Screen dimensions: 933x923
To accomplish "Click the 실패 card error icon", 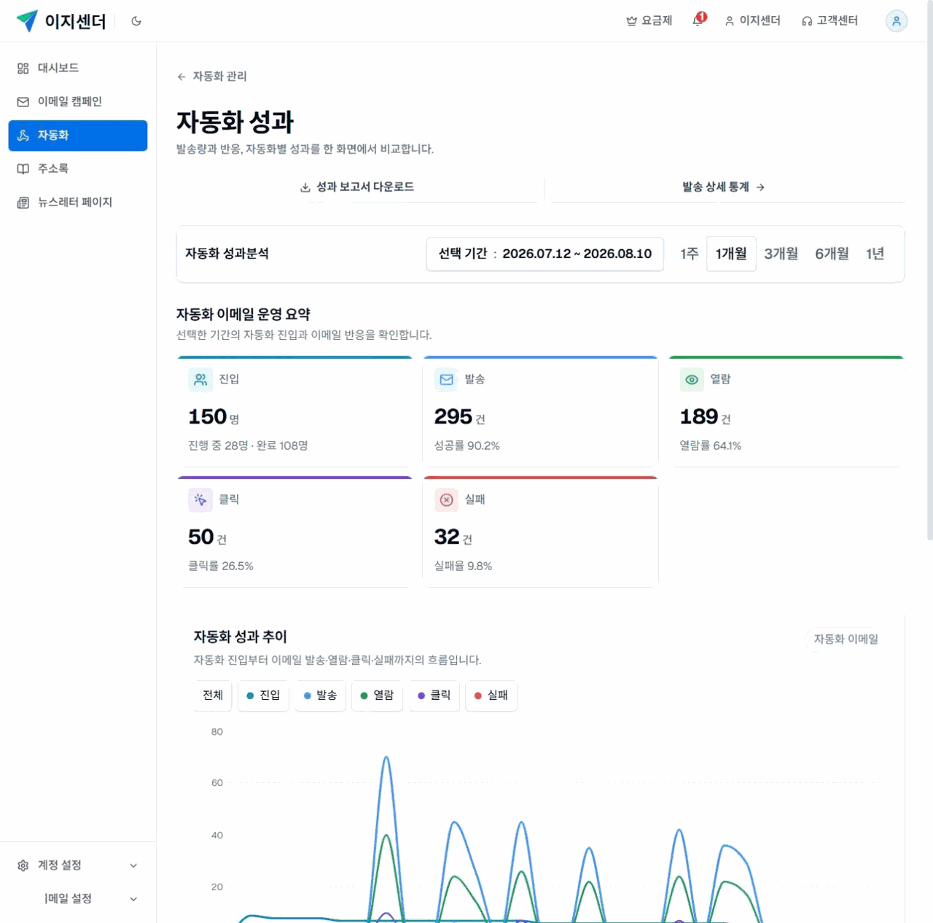I will (447, 499).
